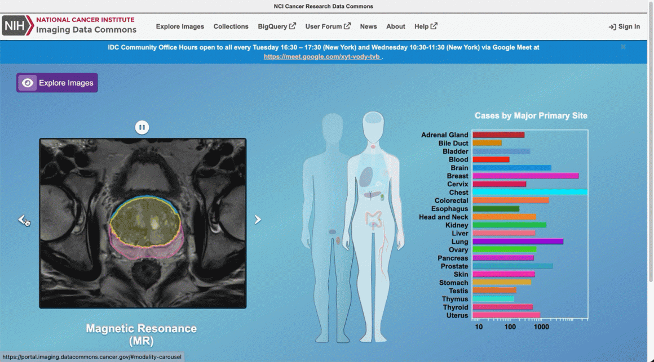Pause the modality carousel
The height and width of the screenshot is (362, 654).
click(142, 127)
